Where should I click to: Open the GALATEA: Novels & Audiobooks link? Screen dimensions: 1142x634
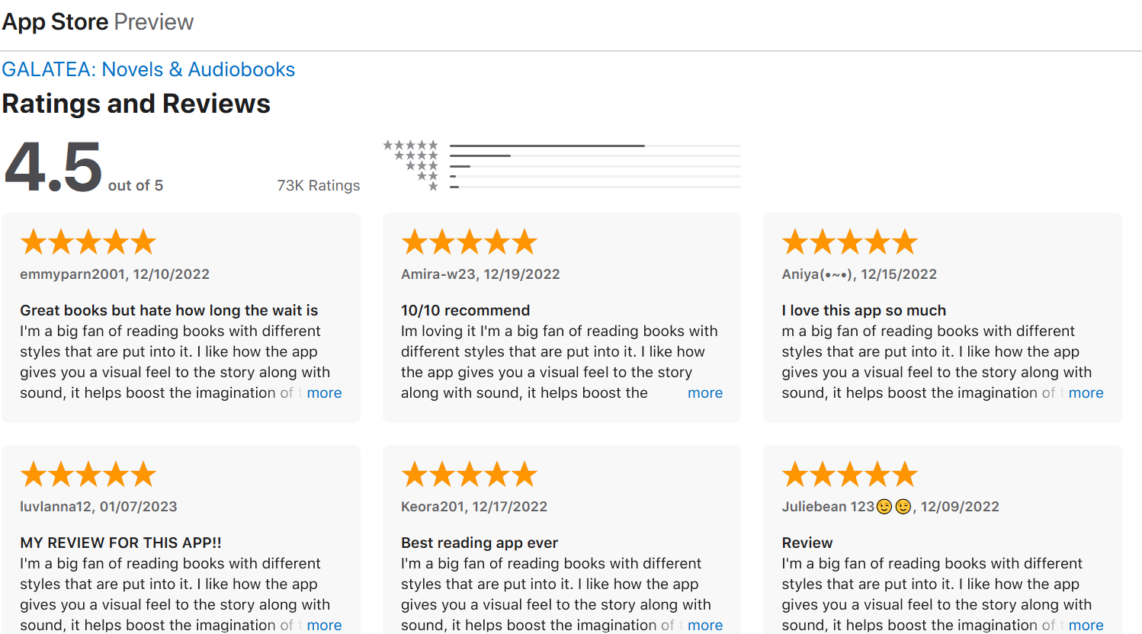pos(148,69)
